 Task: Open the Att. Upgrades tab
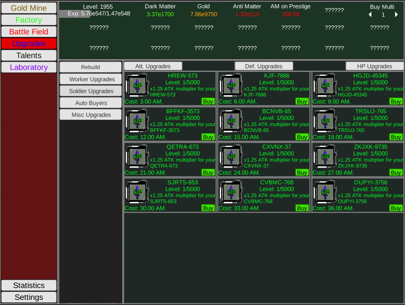pyautogui.click(x=153, y=66)
